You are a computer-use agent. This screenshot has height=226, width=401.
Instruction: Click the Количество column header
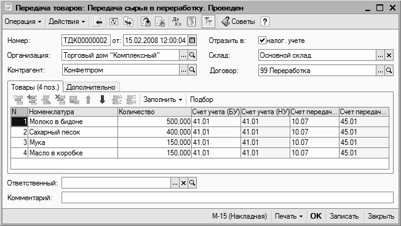tap(155, 112)
